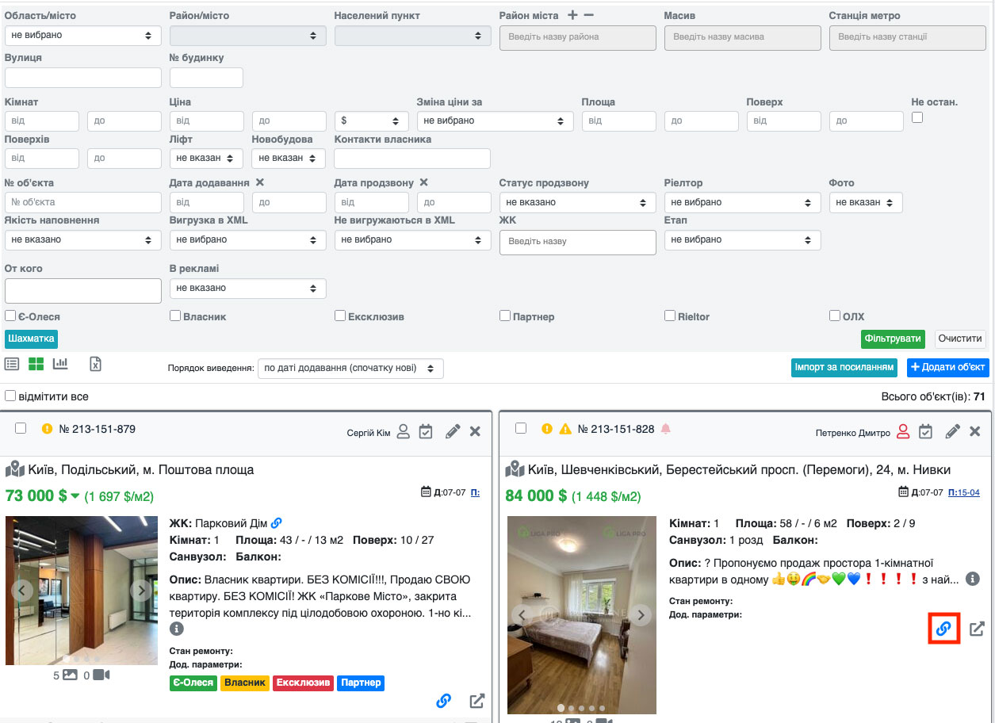
Task: Click the Додати об'єкт button
Action: (947, 367)
